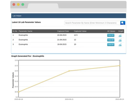This screenshot has height=103, width=138.
Task: Open graph icon for 24-08-2015 Eosinophils row
Action: point(120,35)
